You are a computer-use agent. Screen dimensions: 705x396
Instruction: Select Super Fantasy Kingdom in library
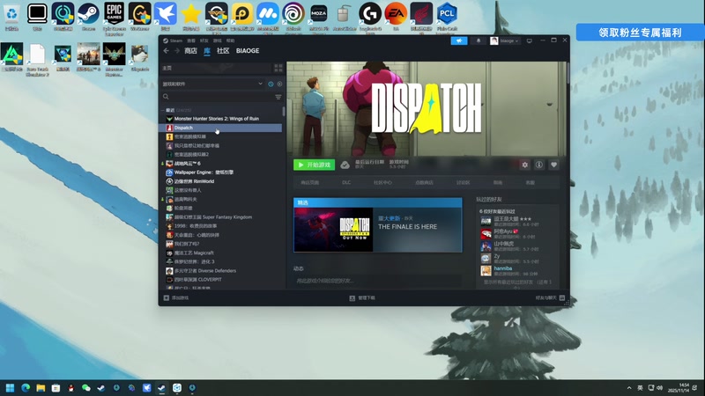point(220,216)
